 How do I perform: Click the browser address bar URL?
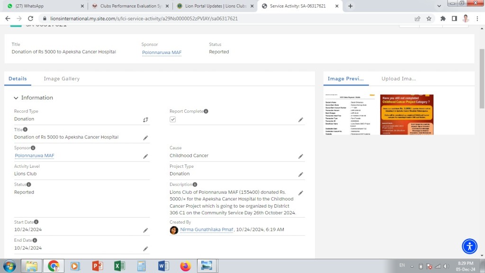coord(144,18)
